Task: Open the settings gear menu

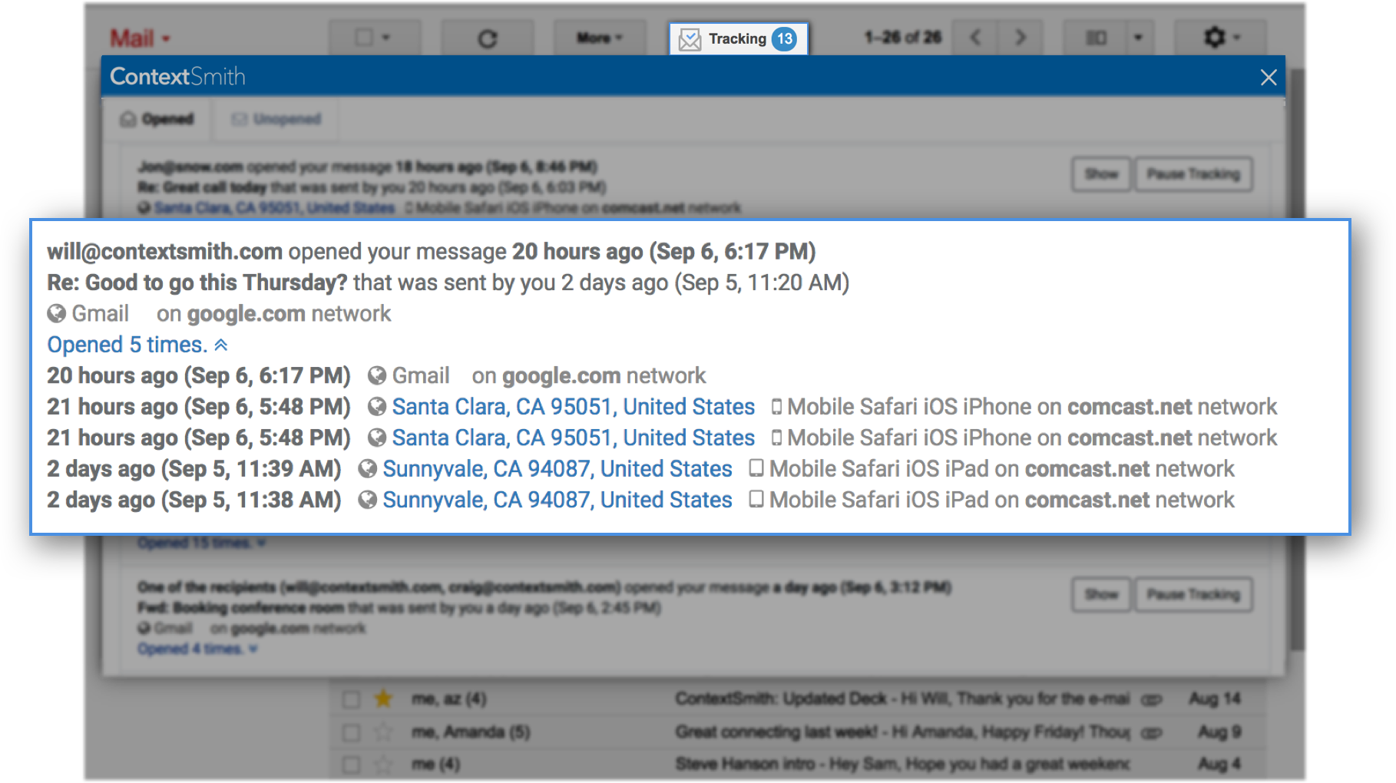Action: tap(1220, 37)
